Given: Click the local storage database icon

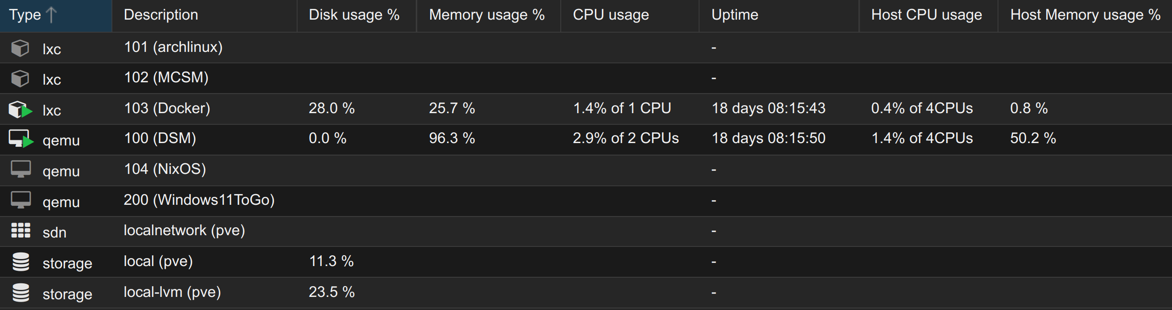Looking at the screenshot, I should click(21, 262).
